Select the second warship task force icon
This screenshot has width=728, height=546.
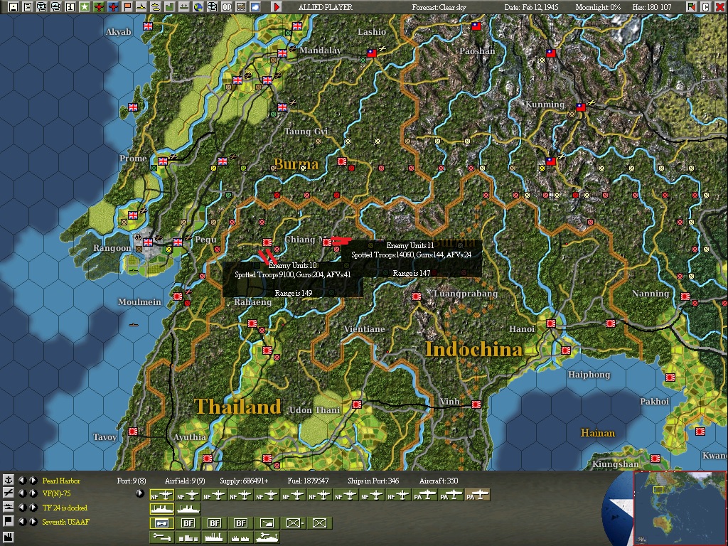(188, 509)
